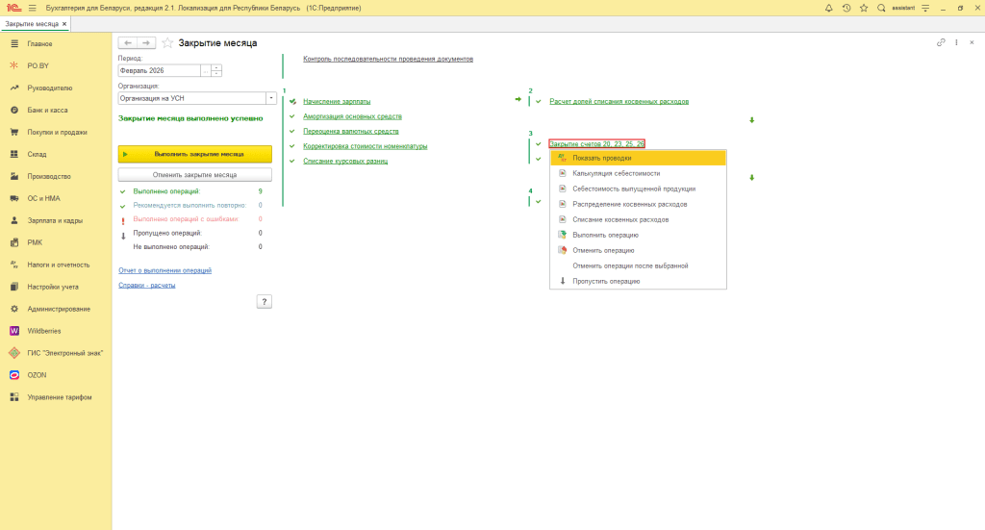Click the question mark help button

[265, 301]
